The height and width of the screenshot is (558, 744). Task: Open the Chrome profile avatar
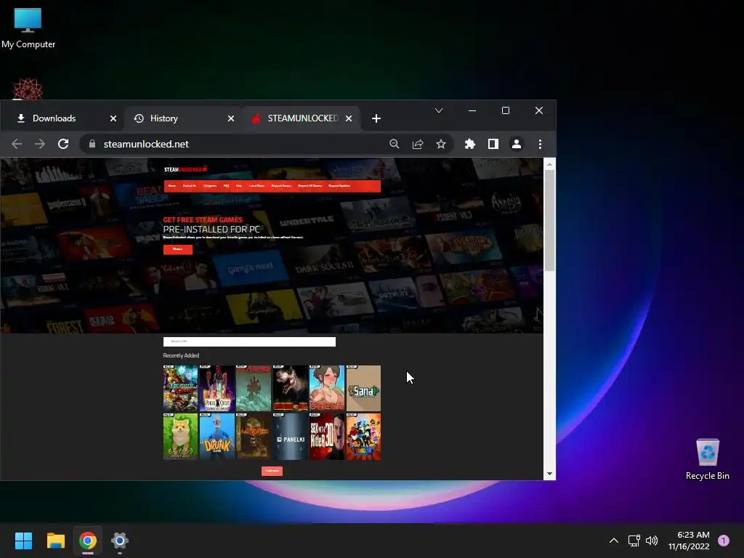pyautogui.click(x=517, y=144)
